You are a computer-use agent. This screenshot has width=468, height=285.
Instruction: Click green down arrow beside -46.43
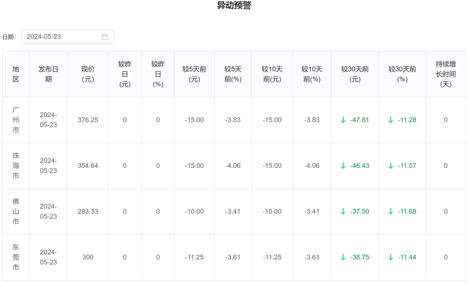tap(343, 166)
